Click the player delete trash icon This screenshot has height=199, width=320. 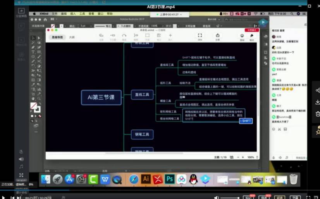[318, 114]
